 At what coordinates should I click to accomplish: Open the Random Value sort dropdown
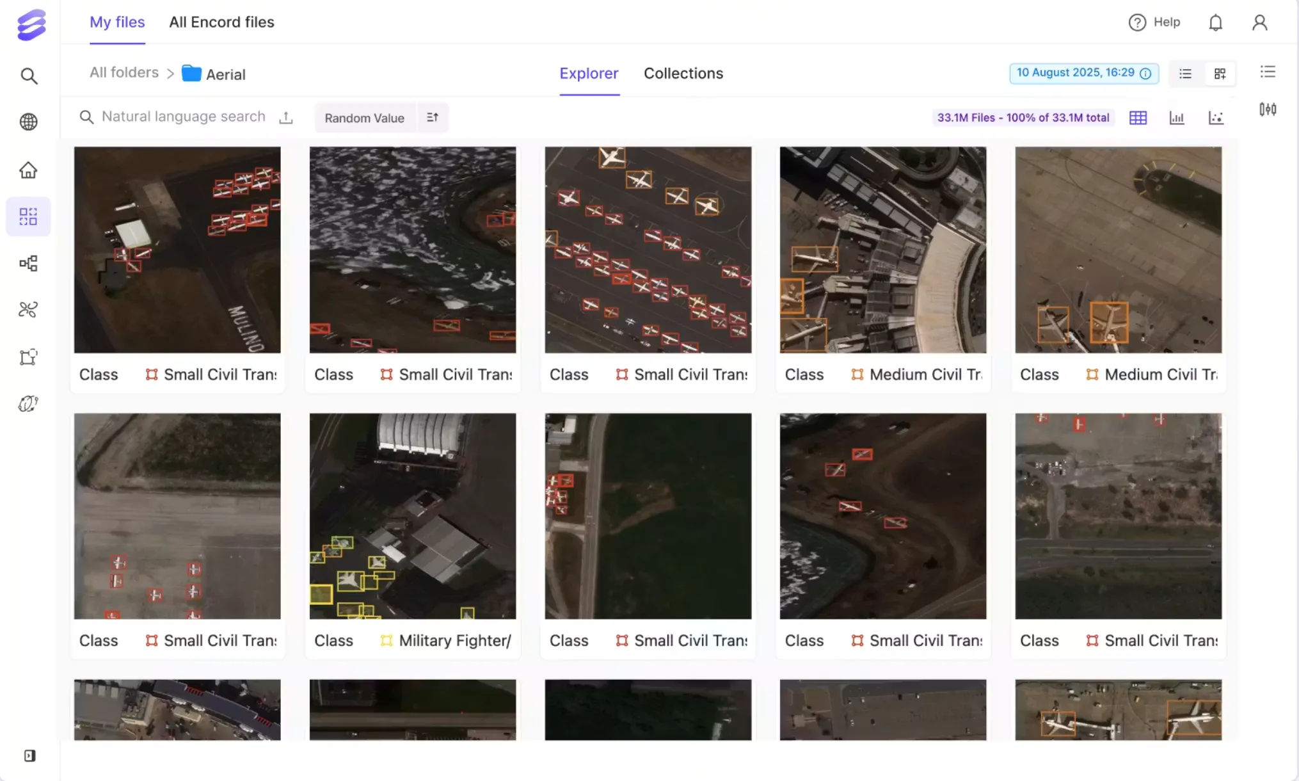(365, 118)
